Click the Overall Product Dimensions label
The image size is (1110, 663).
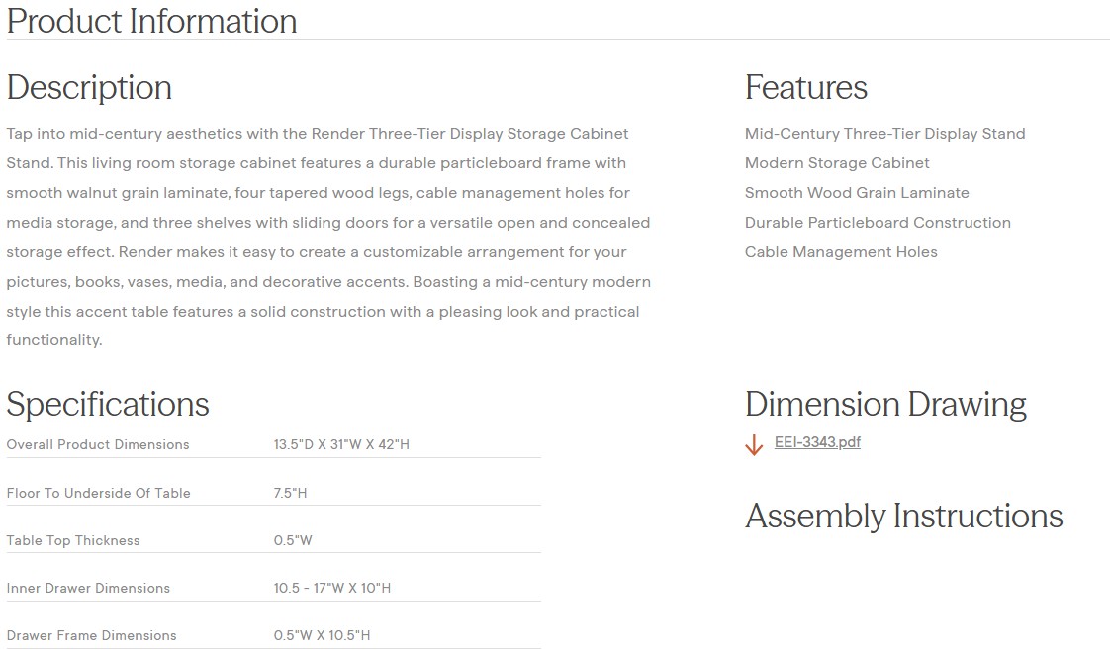coord(98,444)
